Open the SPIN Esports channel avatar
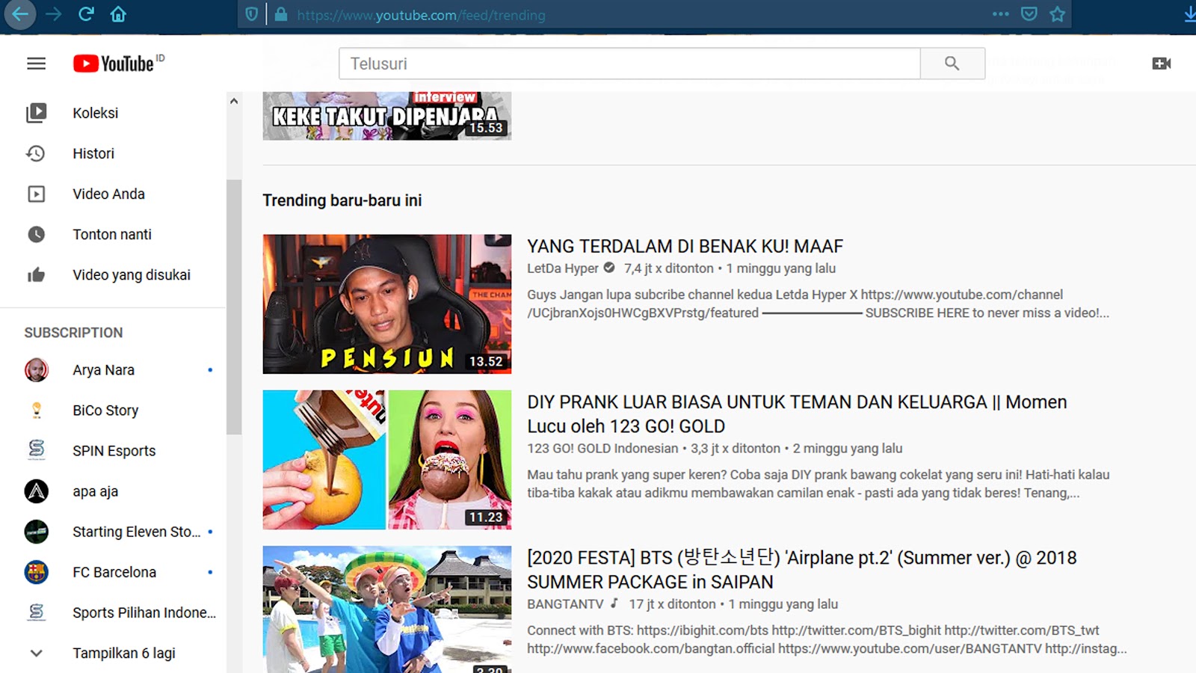The image size is (1196, 673). (36, 451)
